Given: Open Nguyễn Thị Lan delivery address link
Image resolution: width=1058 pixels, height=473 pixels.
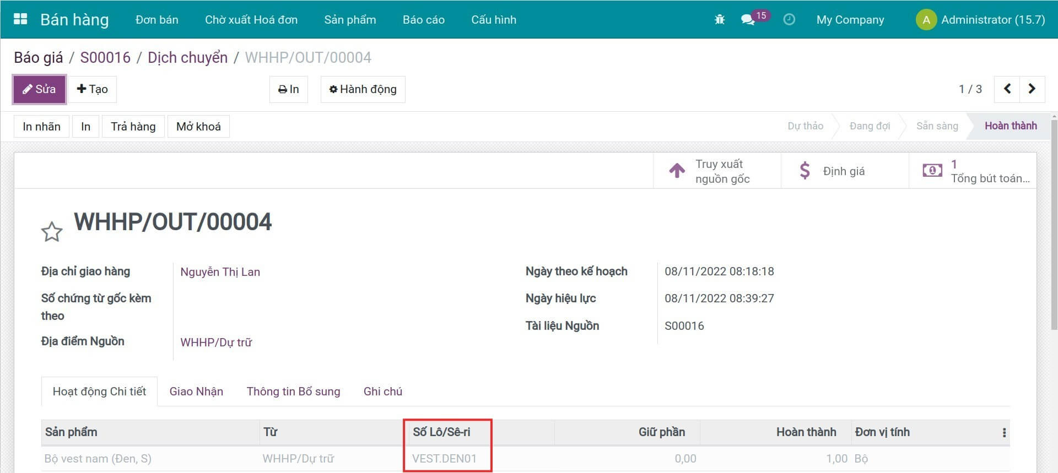Looking at the screenshot, I should click(x=220, y=272).
